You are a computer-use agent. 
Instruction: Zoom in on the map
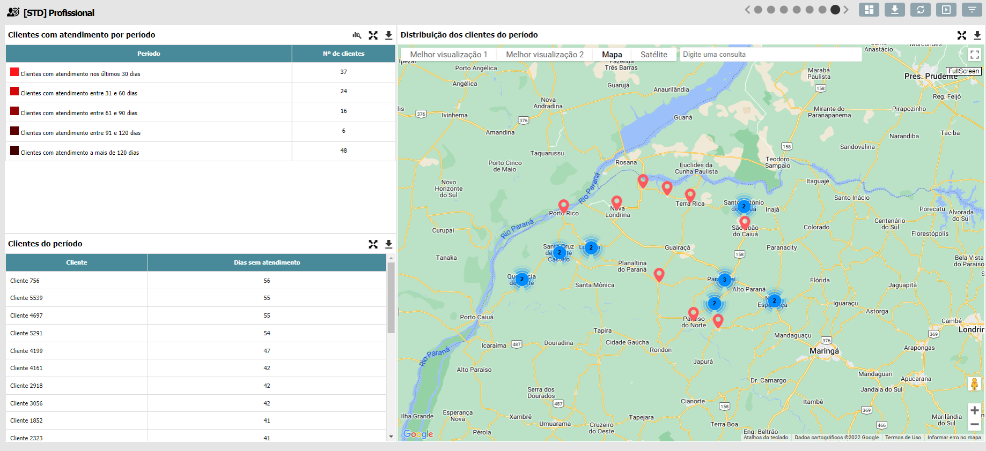point(974,410)
